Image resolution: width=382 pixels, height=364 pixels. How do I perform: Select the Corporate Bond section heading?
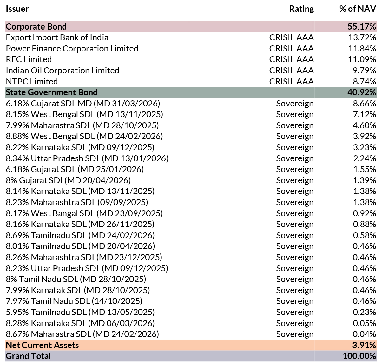click(x=36, y=26)
